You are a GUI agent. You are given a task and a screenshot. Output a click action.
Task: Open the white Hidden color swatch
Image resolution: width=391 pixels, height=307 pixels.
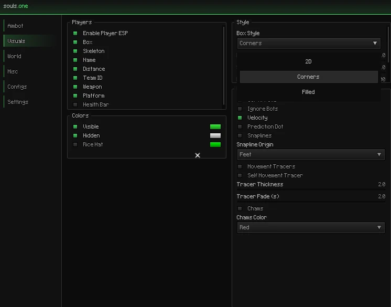[x=215, y=135]
